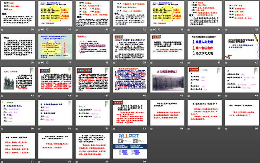The image size is (260, 163).
Task: Click the animation star icon under slide 53
Action: pyautogui.click(x=113, y=129)
